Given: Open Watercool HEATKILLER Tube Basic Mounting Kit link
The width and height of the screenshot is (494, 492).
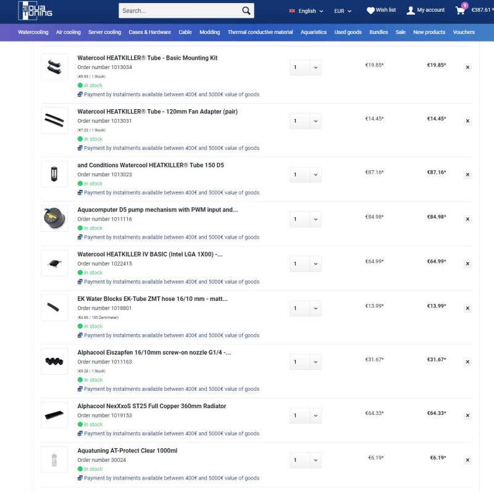Looking at the screenshot, I should pos(148,58).
